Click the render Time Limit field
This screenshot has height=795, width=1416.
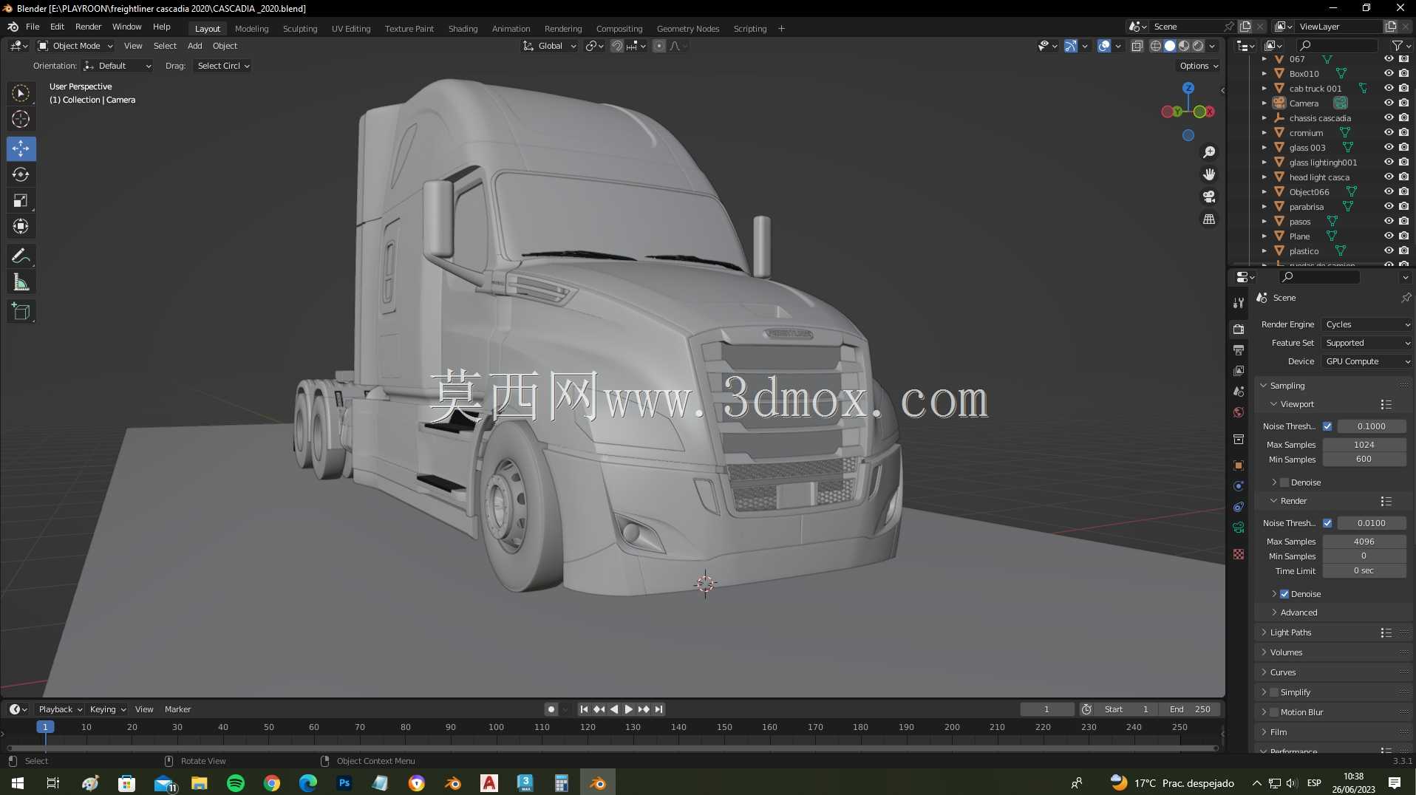tap(1364, 571)
